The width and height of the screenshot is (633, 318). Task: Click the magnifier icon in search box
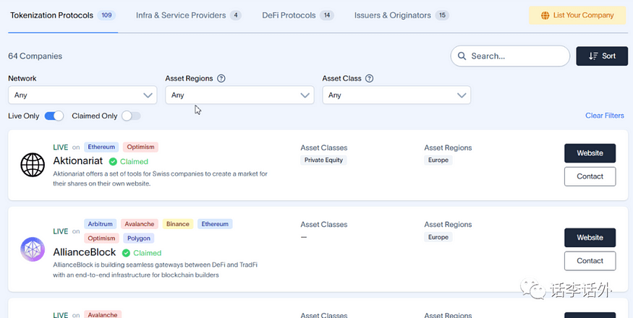[462, 56]
